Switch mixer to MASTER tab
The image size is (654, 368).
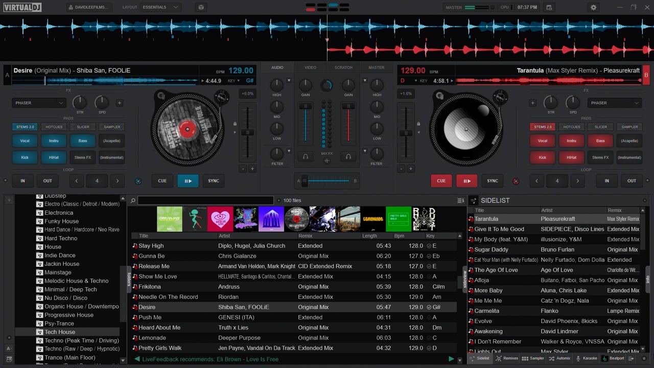point(377,67)
